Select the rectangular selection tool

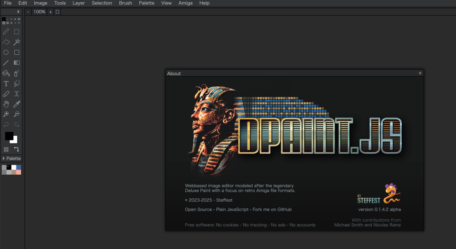tap(16, 32)
